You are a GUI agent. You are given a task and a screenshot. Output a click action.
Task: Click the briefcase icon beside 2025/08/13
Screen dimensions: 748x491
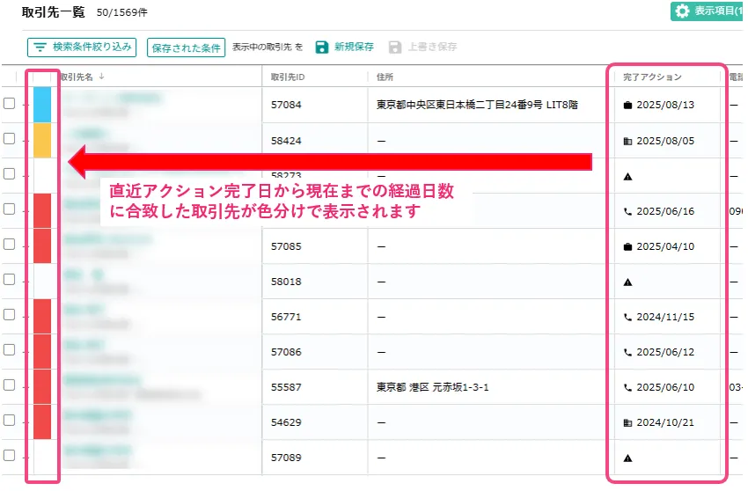[x=627, y=106]
